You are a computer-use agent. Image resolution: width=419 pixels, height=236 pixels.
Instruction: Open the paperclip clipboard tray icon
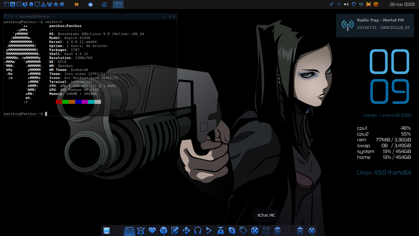pos(332,4)
